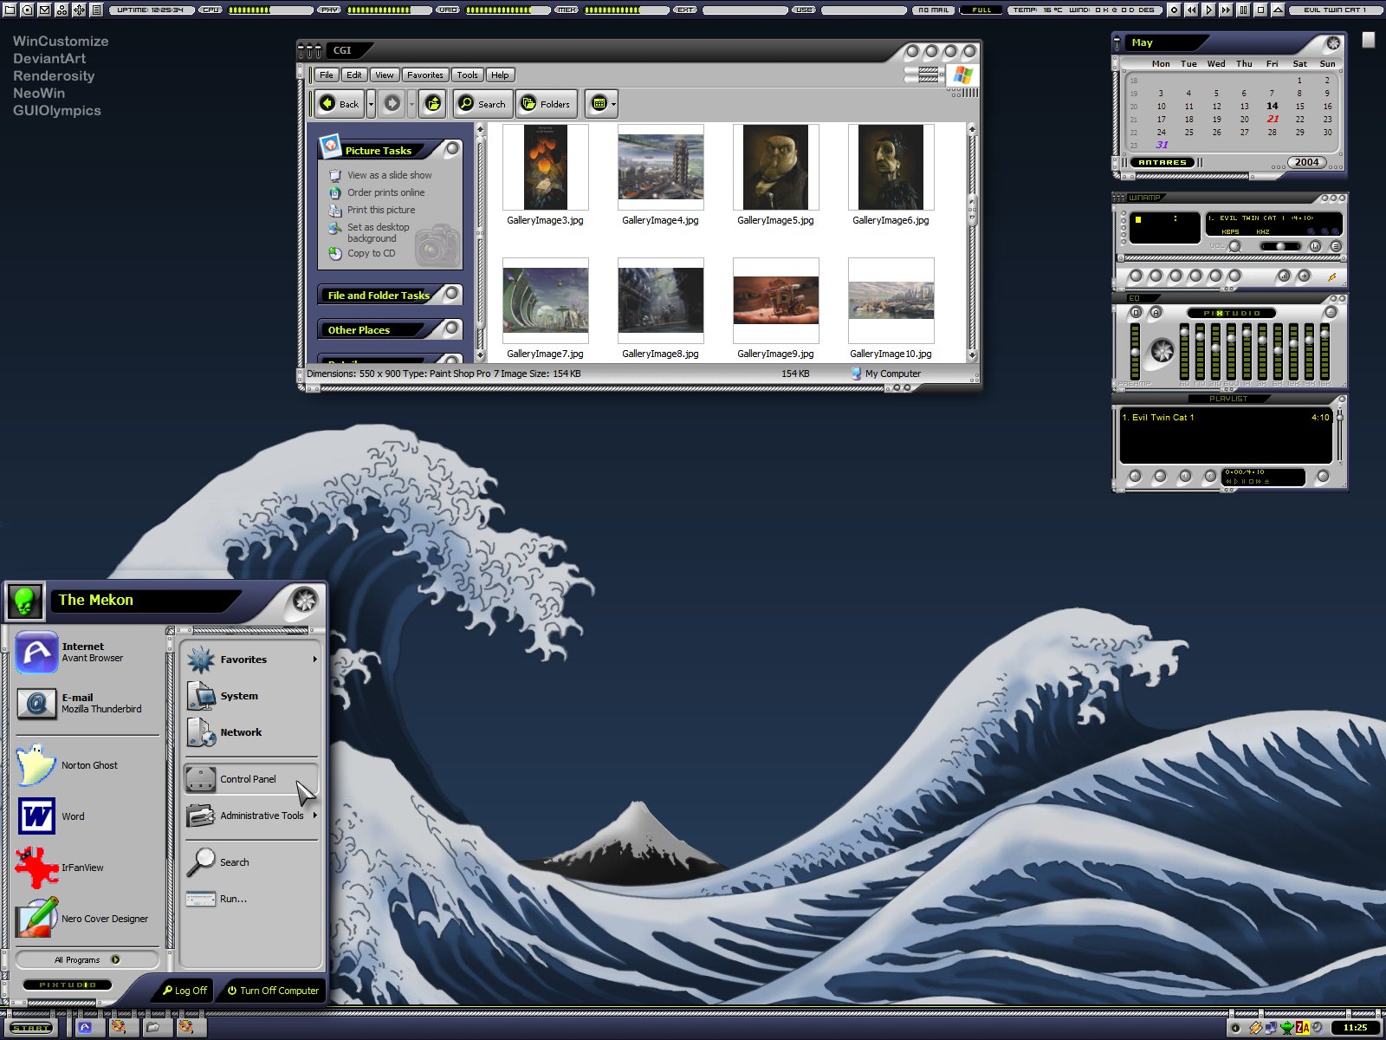The width and height of the screenshot is (1386, 1040).
Task: Click the eject button in top system bar
Action: click(1278, 10)
